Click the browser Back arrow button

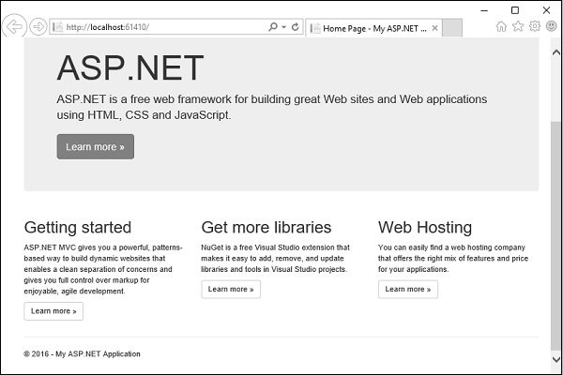tap(14, 27)
